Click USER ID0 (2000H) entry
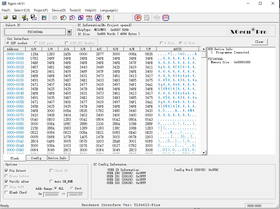280x209 pixels. (x=126, y=173)
